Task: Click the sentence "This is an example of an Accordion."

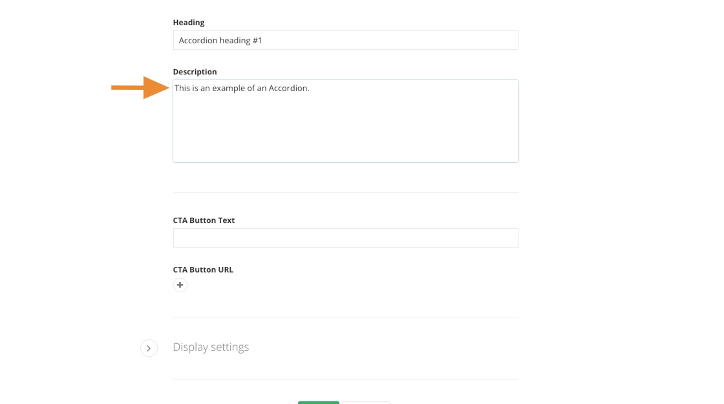Action: point(242,89)
